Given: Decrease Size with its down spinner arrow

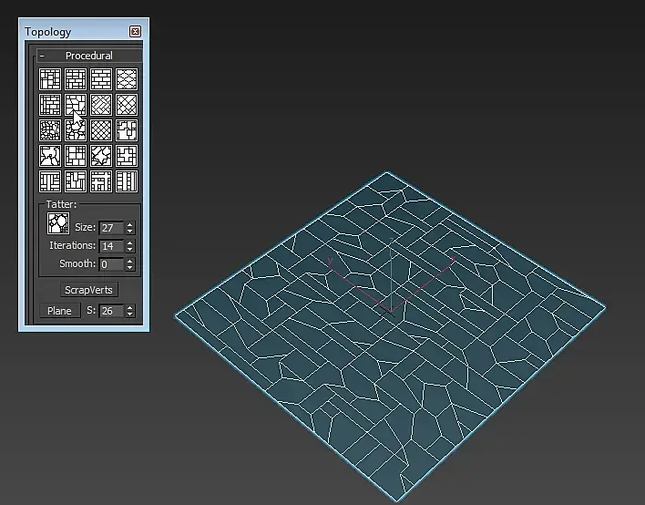Looking at the screenshot, I should pos(130,232).
